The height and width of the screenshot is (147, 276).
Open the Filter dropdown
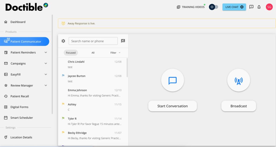tap(115, 53)
